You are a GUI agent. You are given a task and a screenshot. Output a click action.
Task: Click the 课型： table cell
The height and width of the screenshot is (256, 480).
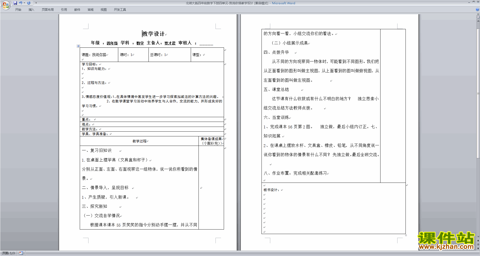click(x=207, y=55)
